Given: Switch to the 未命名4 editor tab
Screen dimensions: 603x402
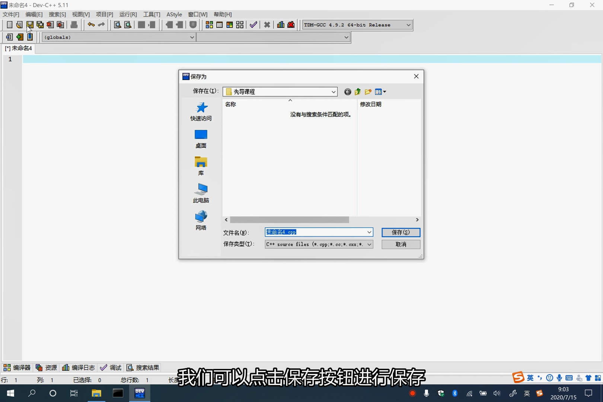Looking at the screenshot, I should [x=18, y=48].
